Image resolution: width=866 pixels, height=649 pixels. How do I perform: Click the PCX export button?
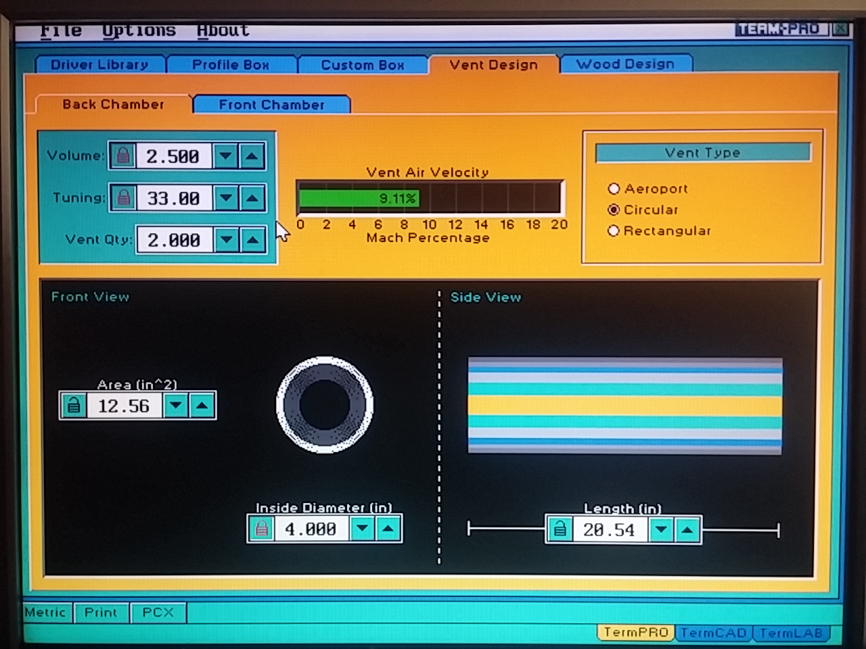point(158,612)
